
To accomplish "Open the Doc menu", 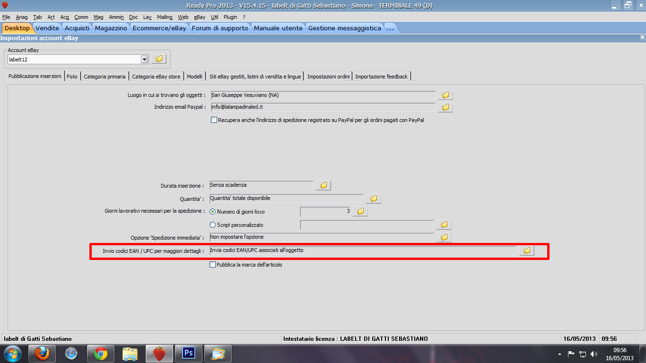I will [133, 17].
